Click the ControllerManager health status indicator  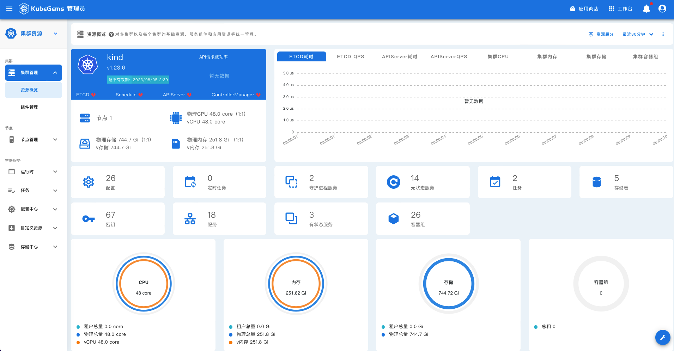[236, 95]
